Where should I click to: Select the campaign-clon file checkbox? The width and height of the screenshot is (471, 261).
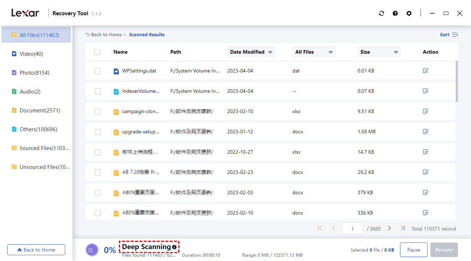point(97,112)
